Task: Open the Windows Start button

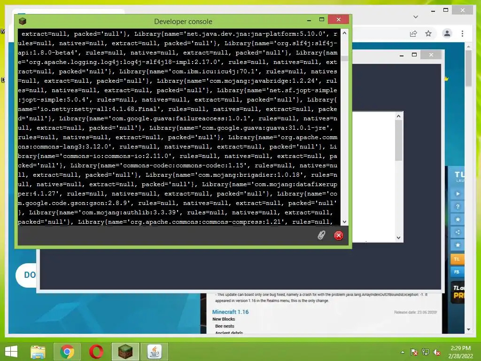Action: tap(11, 352)
